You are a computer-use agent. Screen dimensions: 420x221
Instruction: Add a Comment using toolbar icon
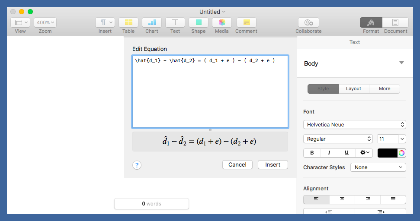[x=246, y=22]
